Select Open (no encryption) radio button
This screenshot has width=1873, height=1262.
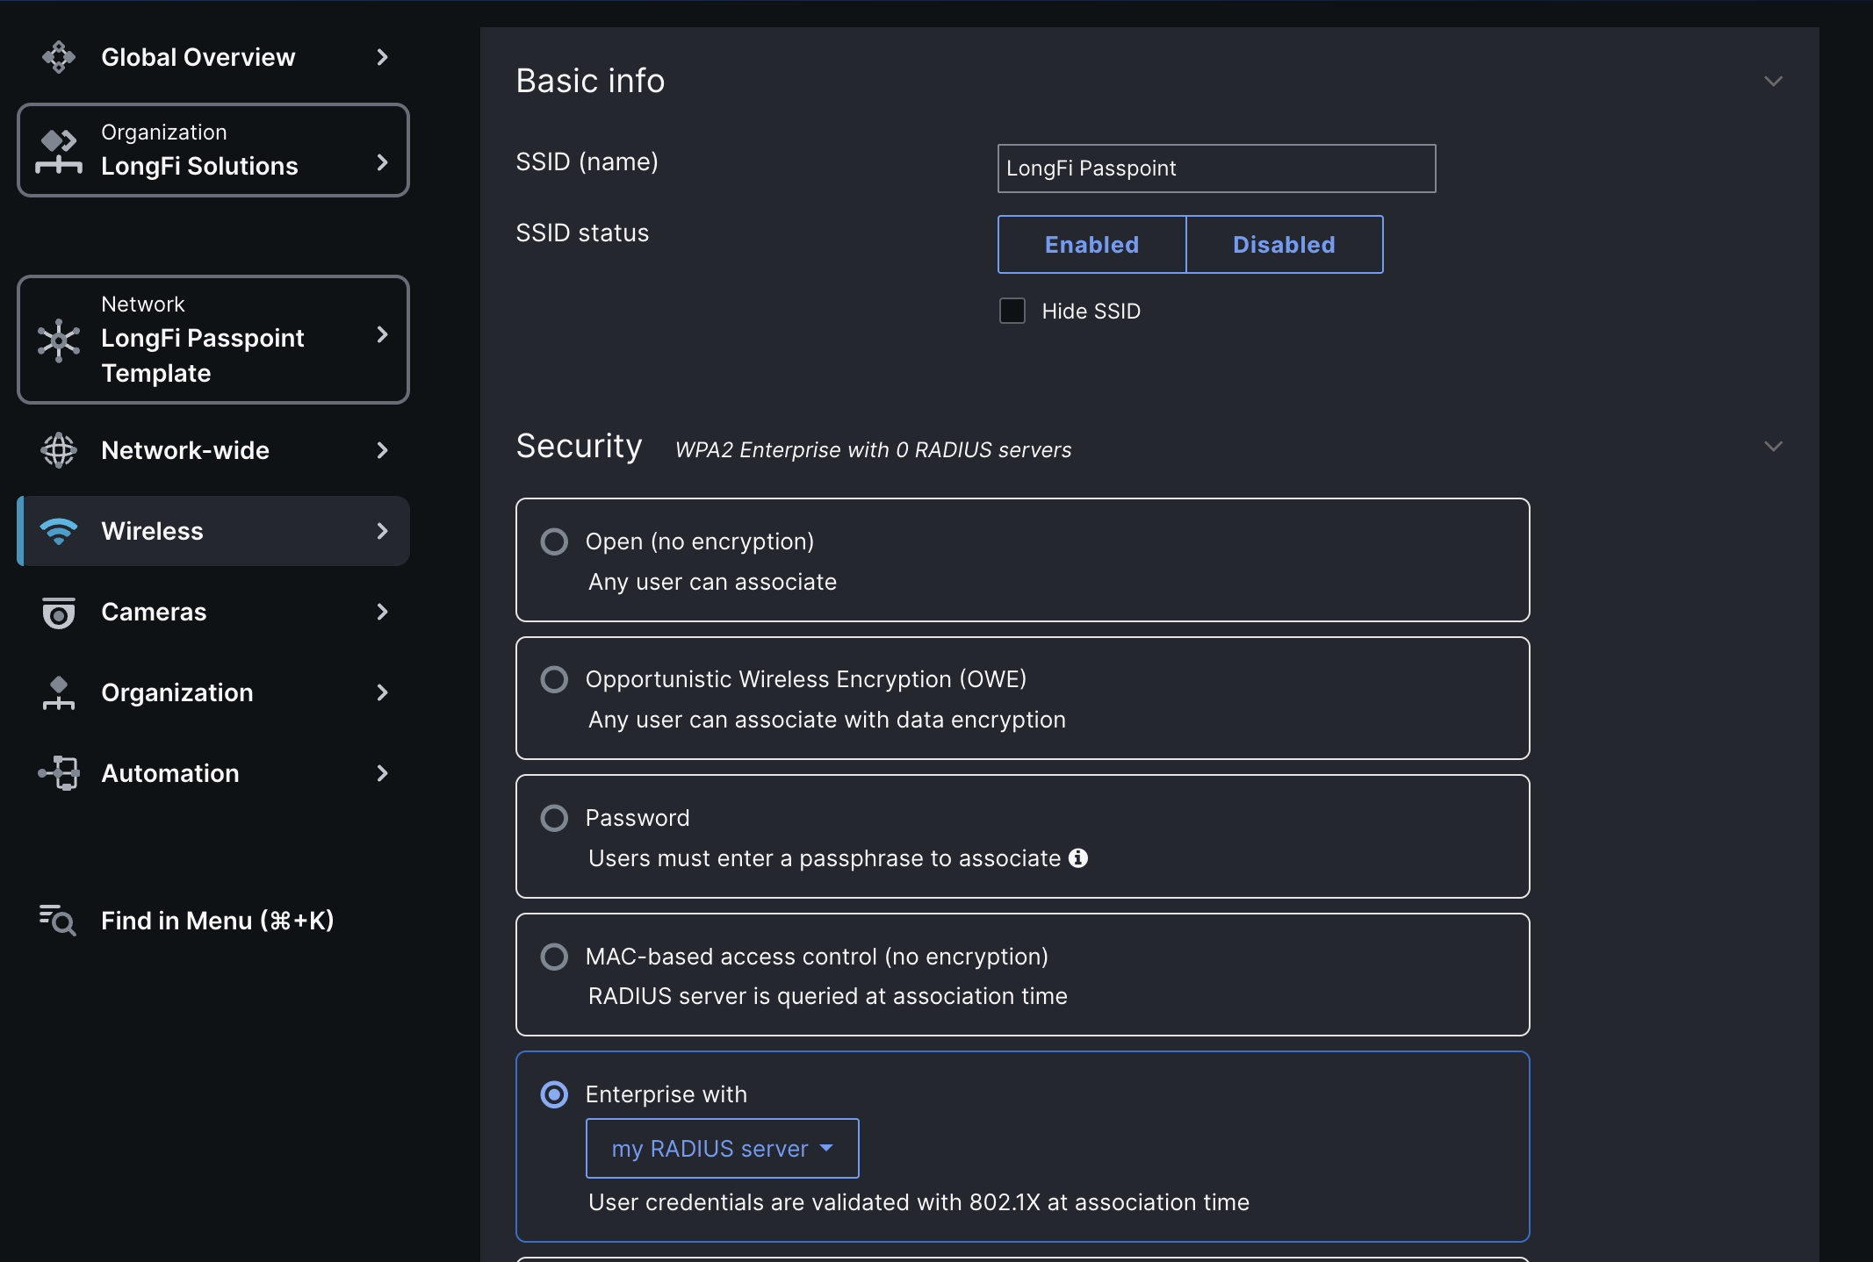point(554,541)
